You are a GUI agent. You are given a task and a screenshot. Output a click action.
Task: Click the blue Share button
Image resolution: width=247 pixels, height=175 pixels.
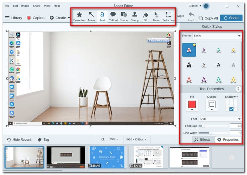click(x=231, y=18)
